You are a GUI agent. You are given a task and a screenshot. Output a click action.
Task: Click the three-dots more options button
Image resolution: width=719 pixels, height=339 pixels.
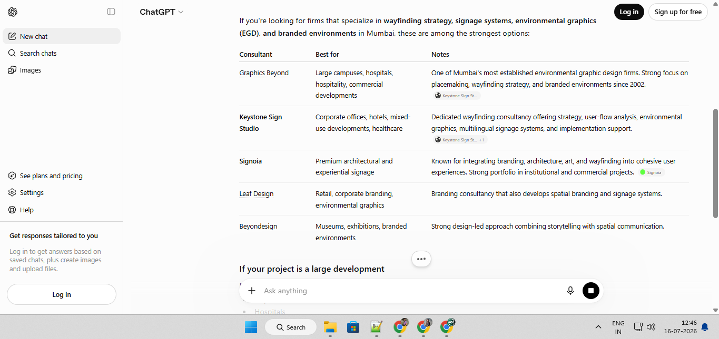tap(421, 259)
